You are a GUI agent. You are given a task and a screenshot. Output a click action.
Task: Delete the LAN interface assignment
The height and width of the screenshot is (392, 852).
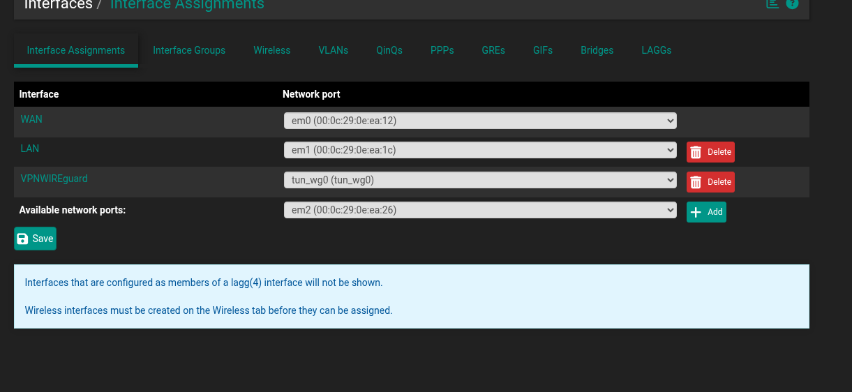pyautogui.click(x=710, y=152)
